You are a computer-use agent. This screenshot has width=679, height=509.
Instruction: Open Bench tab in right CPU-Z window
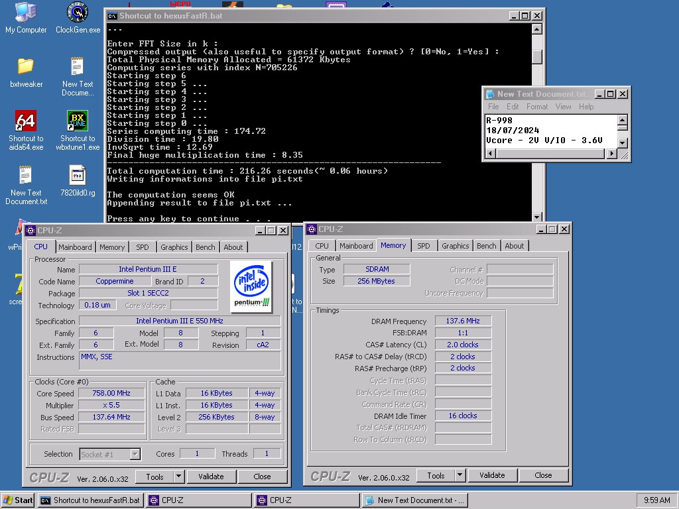coord(486,246)
